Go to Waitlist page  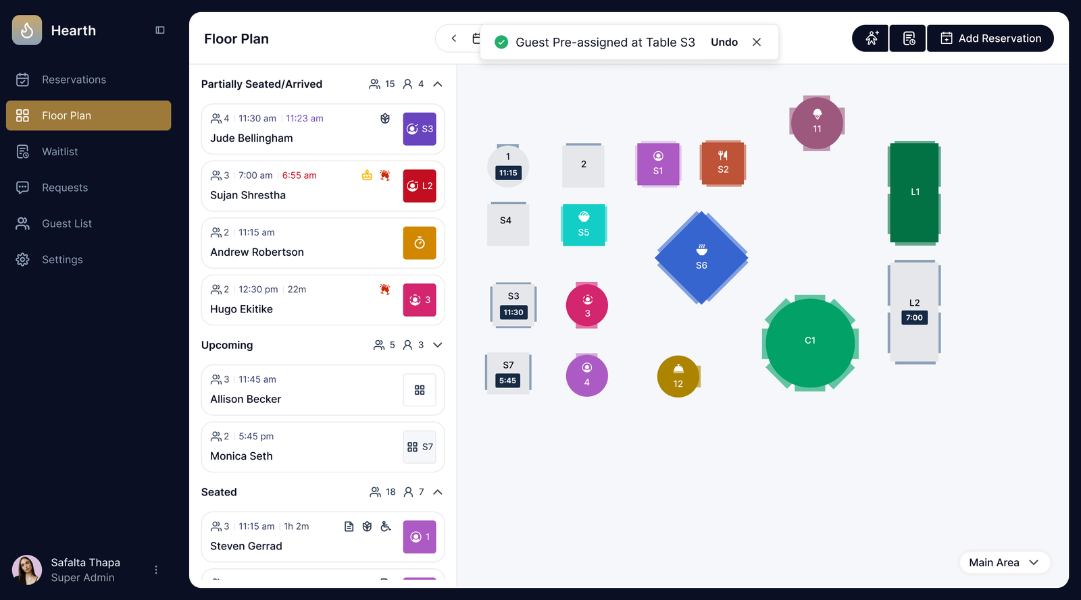coord(60,152)
